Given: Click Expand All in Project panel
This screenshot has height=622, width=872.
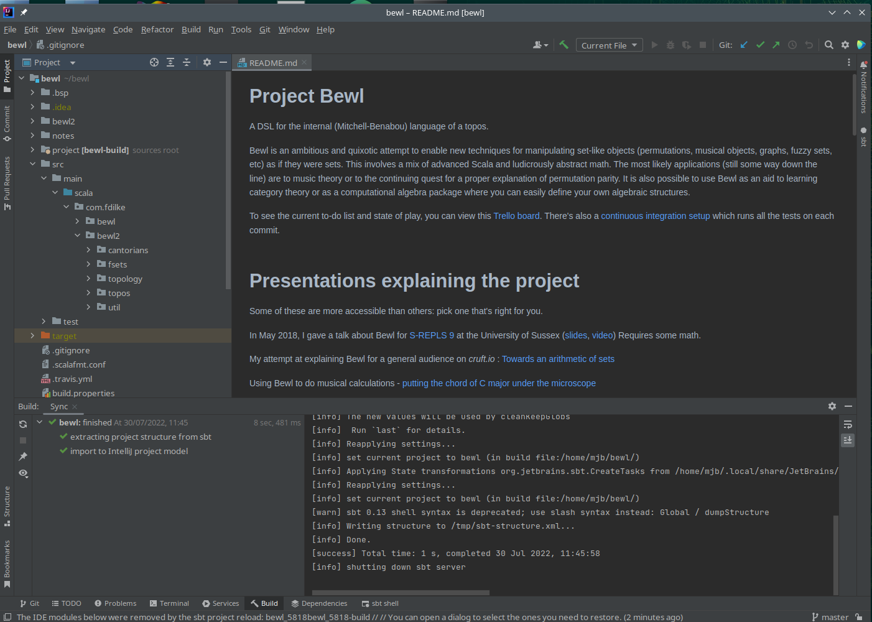Looking at the screenshot, I should pos(170,62).
